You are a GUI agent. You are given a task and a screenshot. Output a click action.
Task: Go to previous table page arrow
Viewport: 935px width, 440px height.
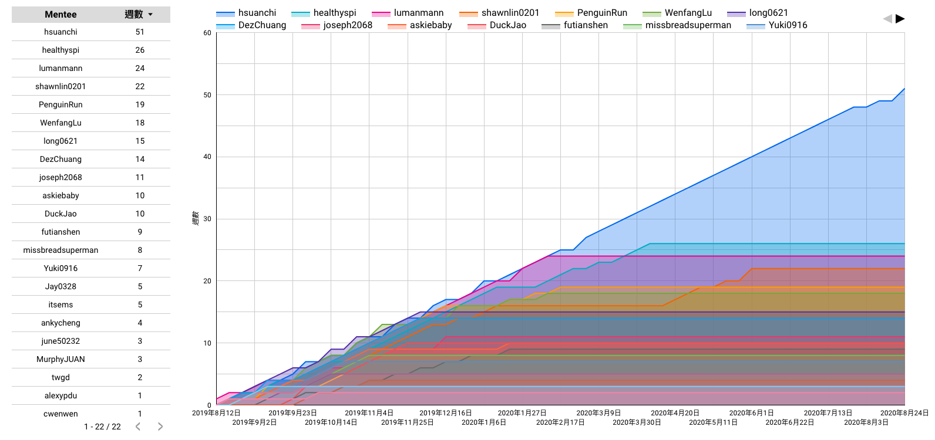point(138,427)
